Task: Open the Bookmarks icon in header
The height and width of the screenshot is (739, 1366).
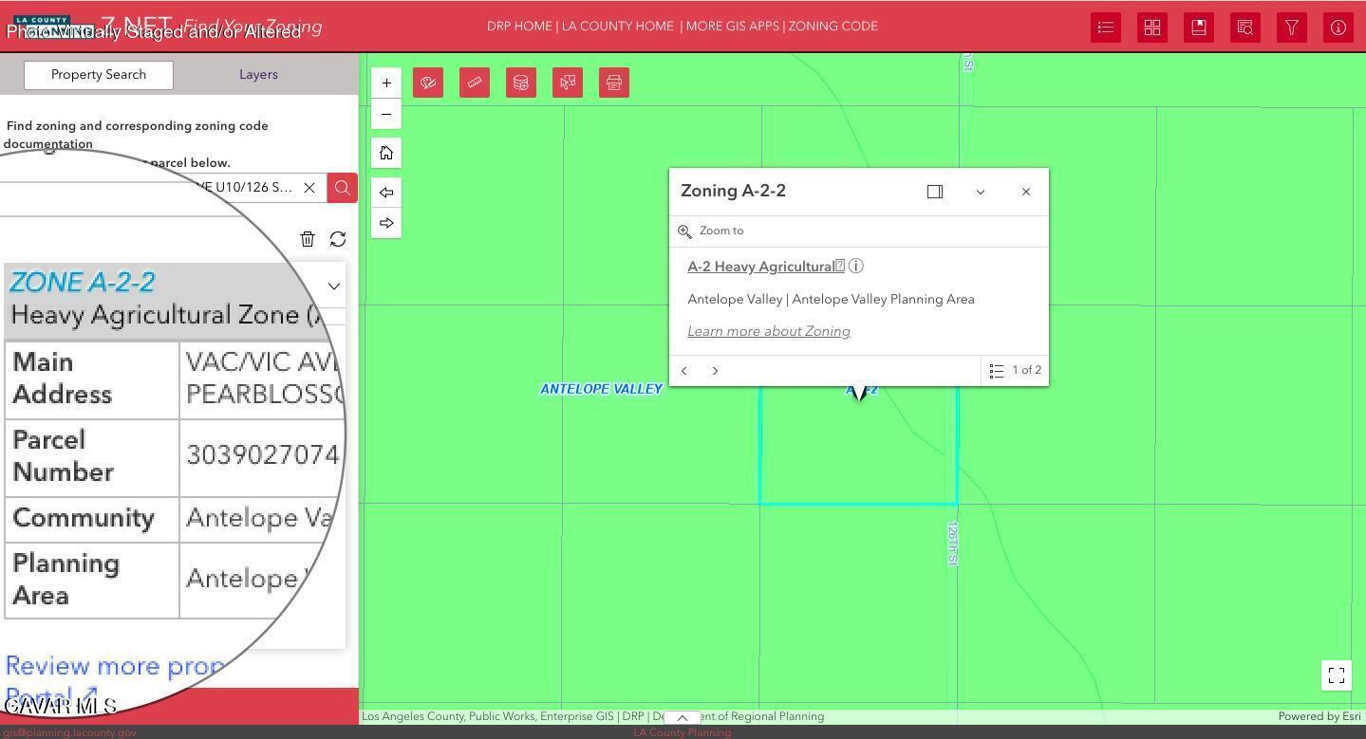Action: click(1199, 28)
